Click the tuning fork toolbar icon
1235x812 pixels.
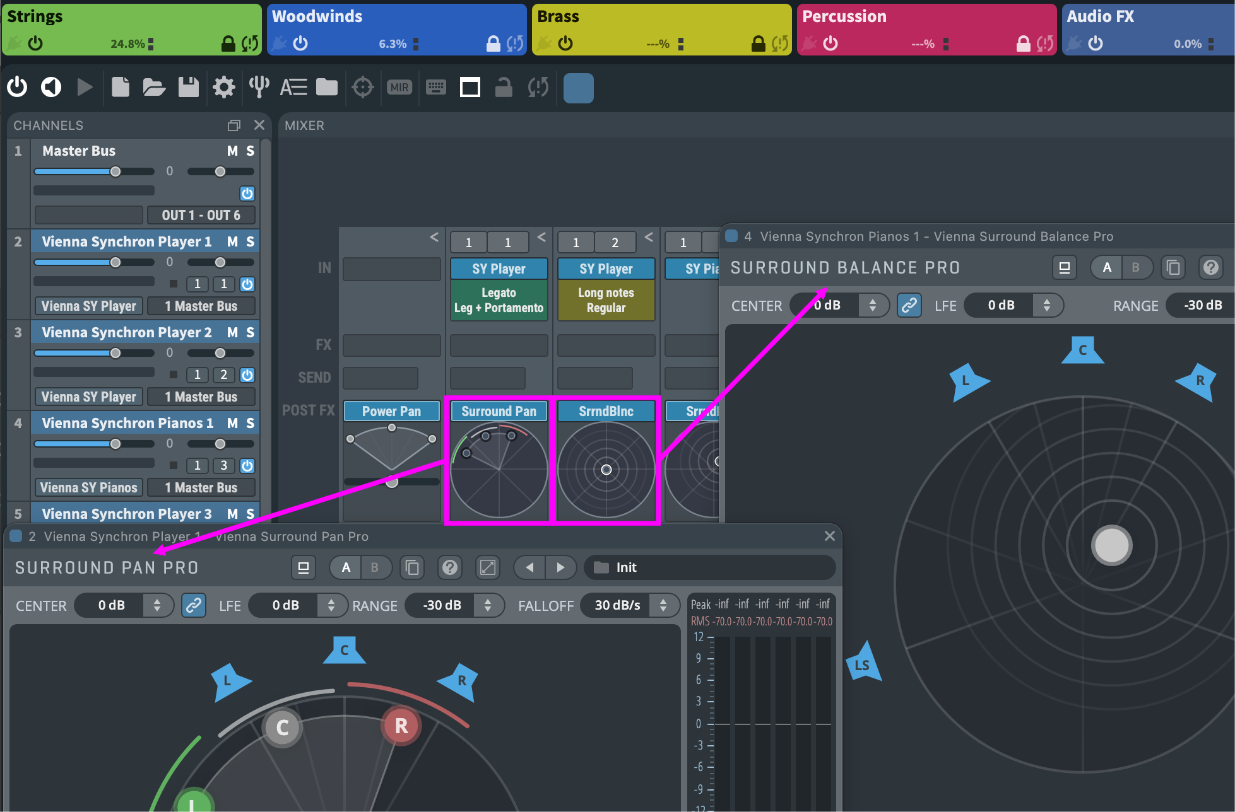click(x=259, y=87)
